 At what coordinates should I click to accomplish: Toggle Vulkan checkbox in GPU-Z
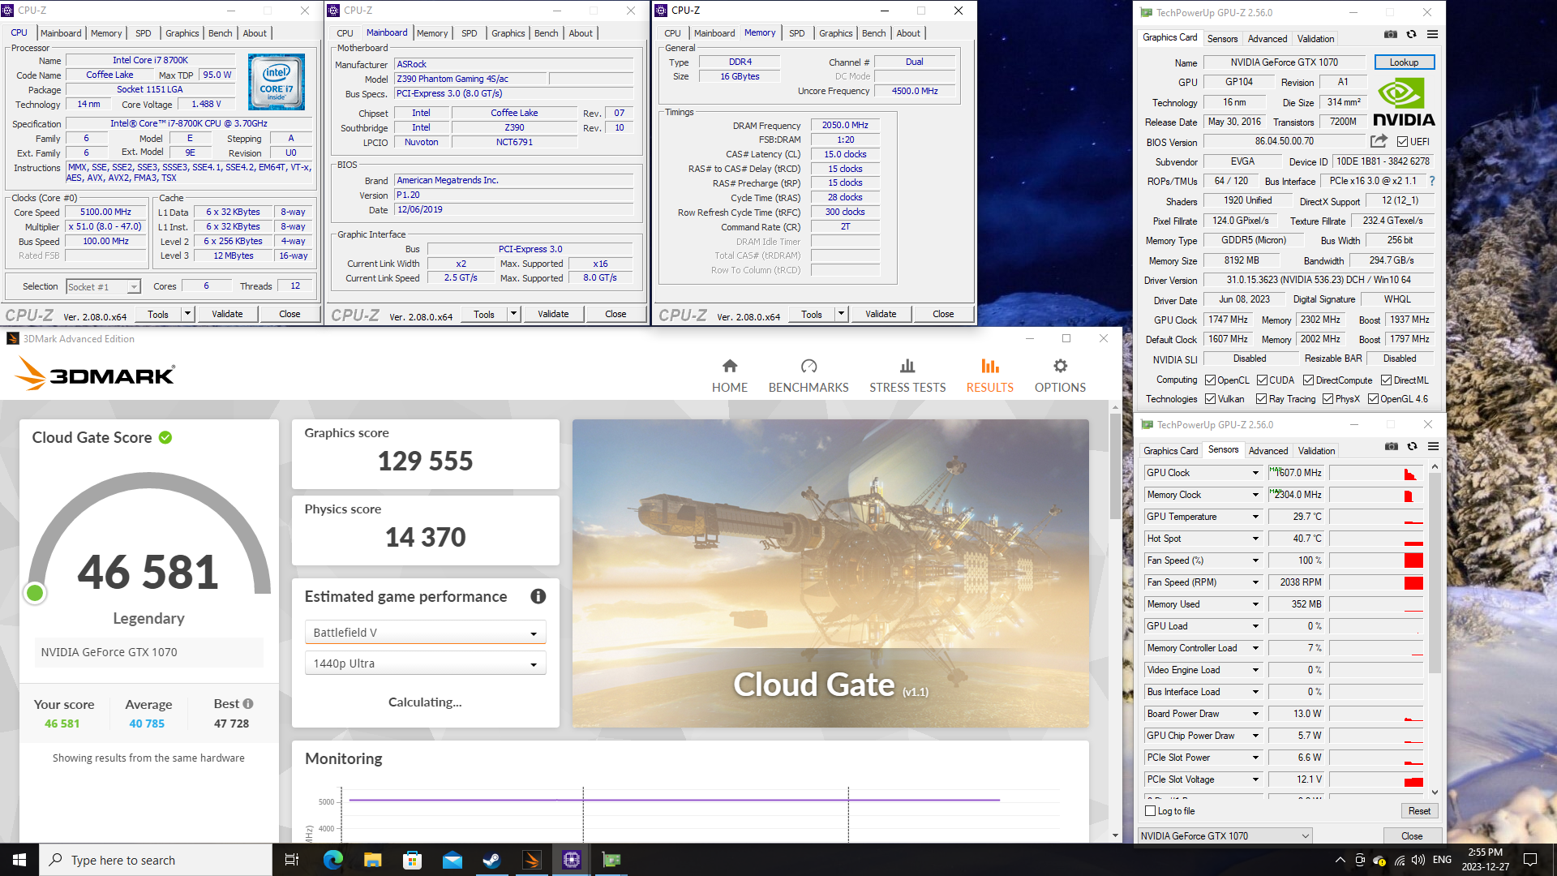(1210, 399)
